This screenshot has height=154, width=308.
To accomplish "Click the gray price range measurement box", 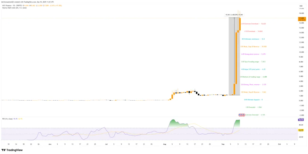I will (x=234, y=56).
